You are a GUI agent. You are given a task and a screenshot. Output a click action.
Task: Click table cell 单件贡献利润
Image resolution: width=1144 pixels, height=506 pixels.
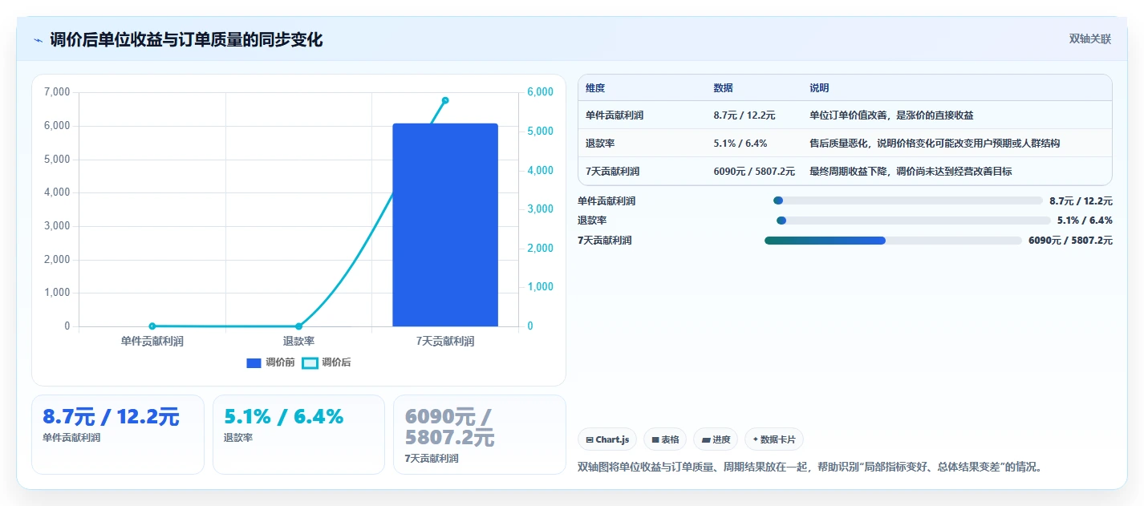615,115
